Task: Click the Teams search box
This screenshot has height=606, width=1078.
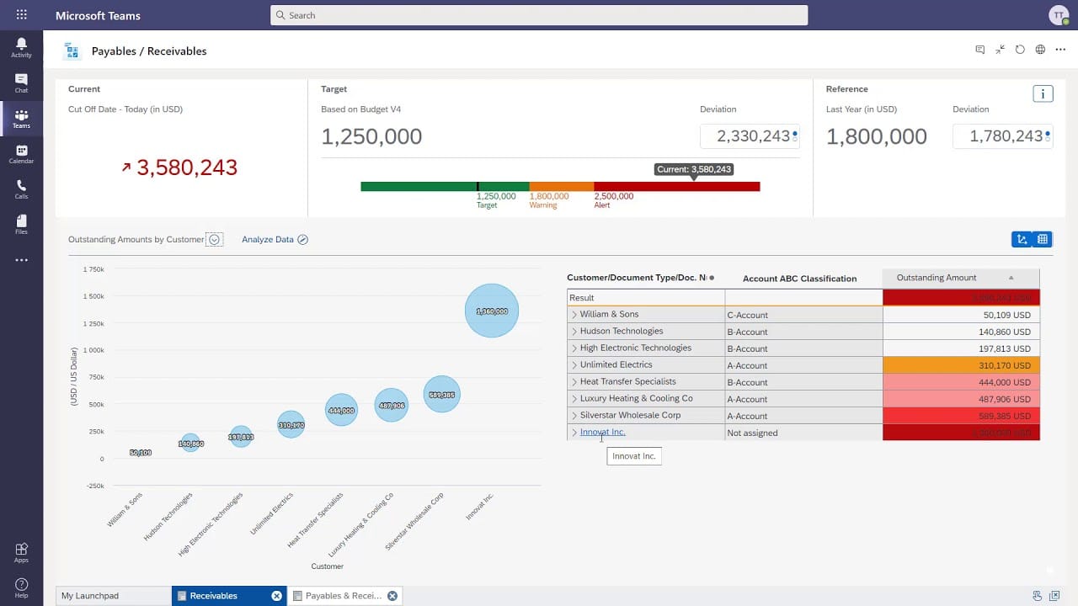Action: click(539, 15)
